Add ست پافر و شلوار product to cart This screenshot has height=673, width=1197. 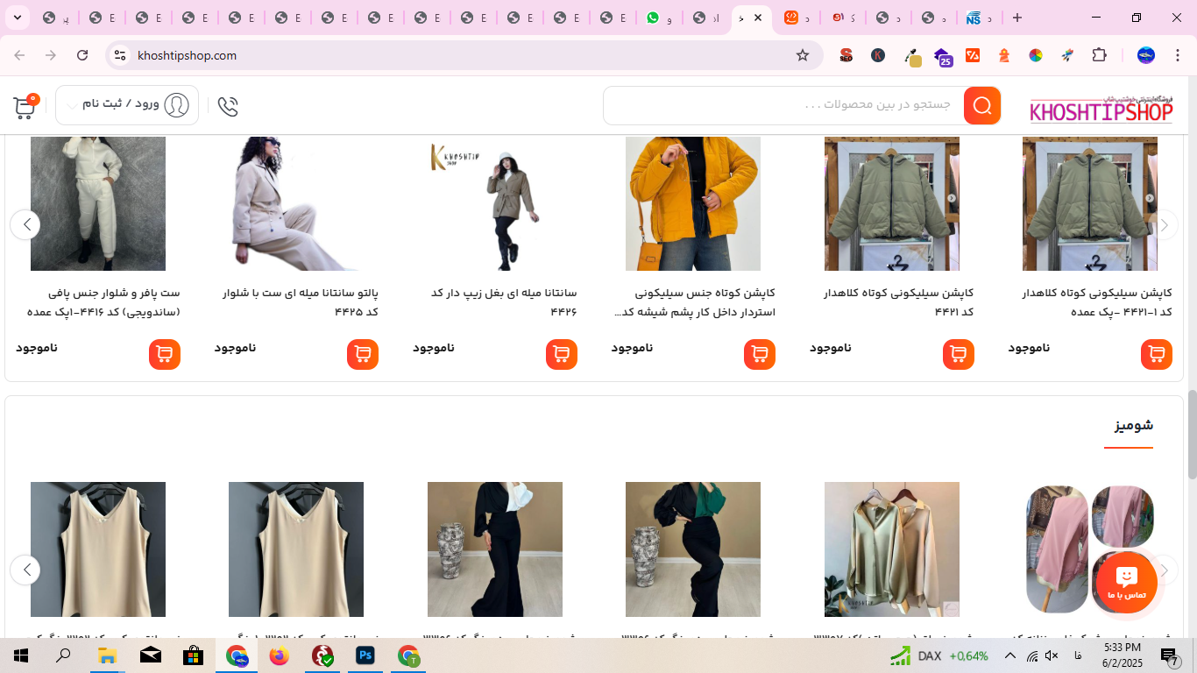click(x=165, y=354)
